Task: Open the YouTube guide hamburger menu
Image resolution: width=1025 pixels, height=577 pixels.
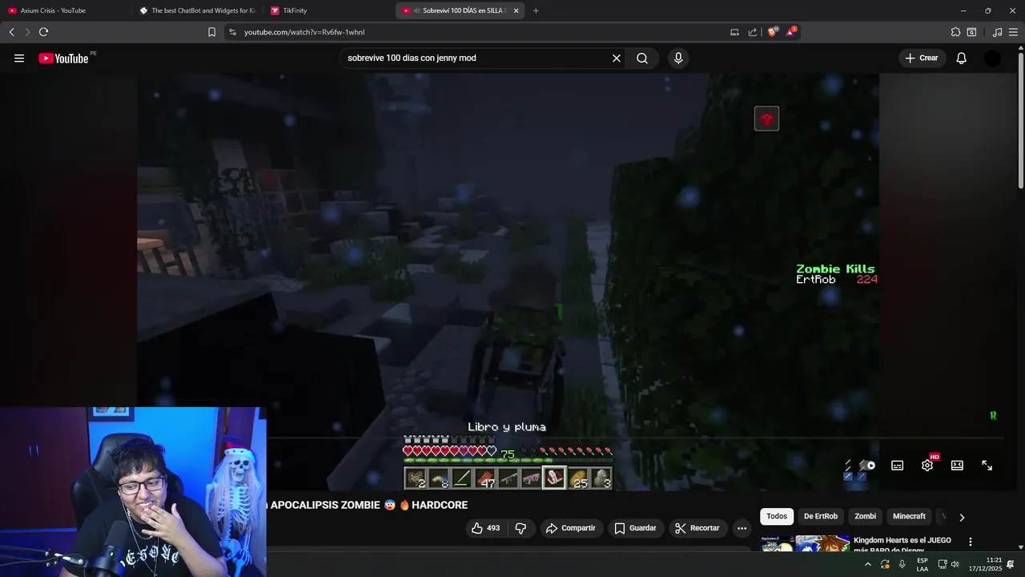Action: tap(19, 59)
